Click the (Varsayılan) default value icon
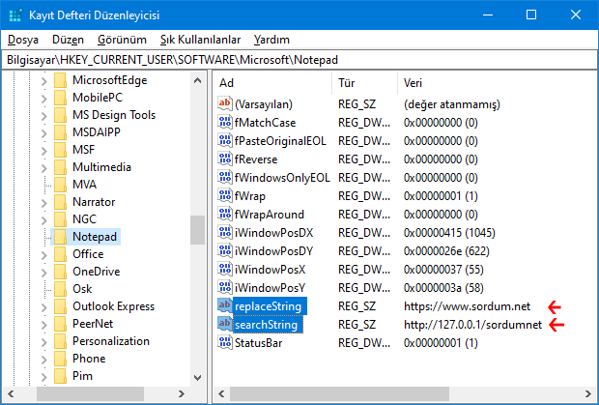599x405 pixels. 225,104
